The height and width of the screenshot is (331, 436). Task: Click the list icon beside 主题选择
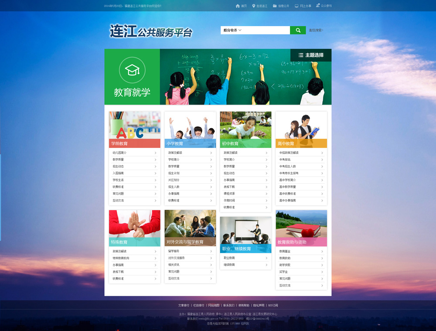click(301, 55)
